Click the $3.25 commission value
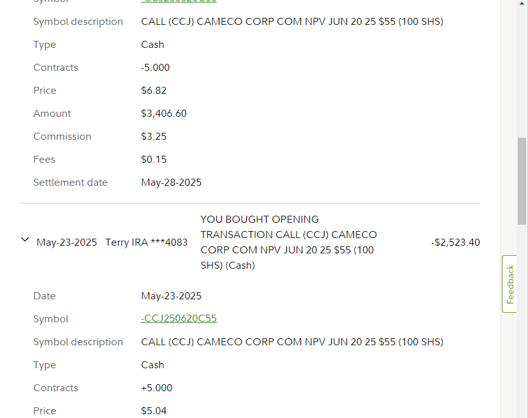 [x=153, y=137]
